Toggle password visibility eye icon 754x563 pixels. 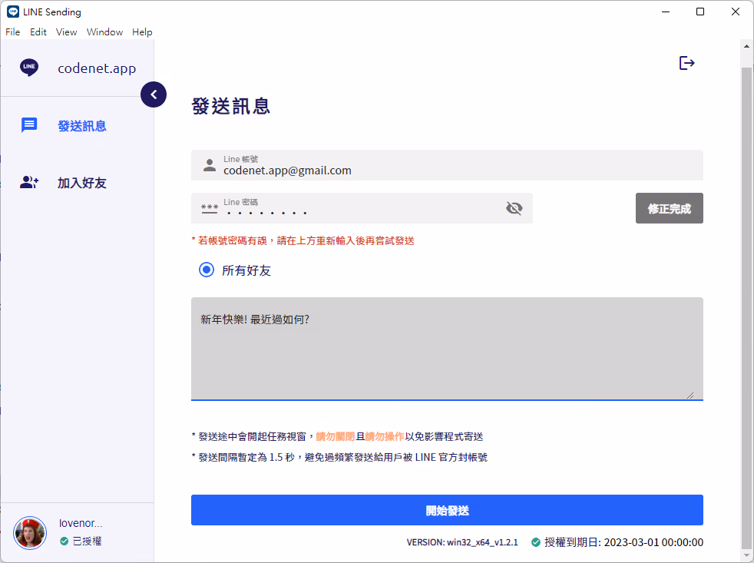(x=514, y=208)
